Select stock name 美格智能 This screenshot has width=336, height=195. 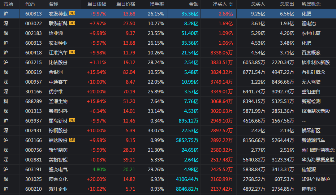58,160
